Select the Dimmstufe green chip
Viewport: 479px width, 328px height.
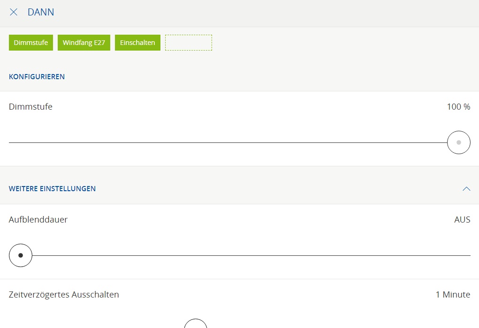tap(31, 43)
